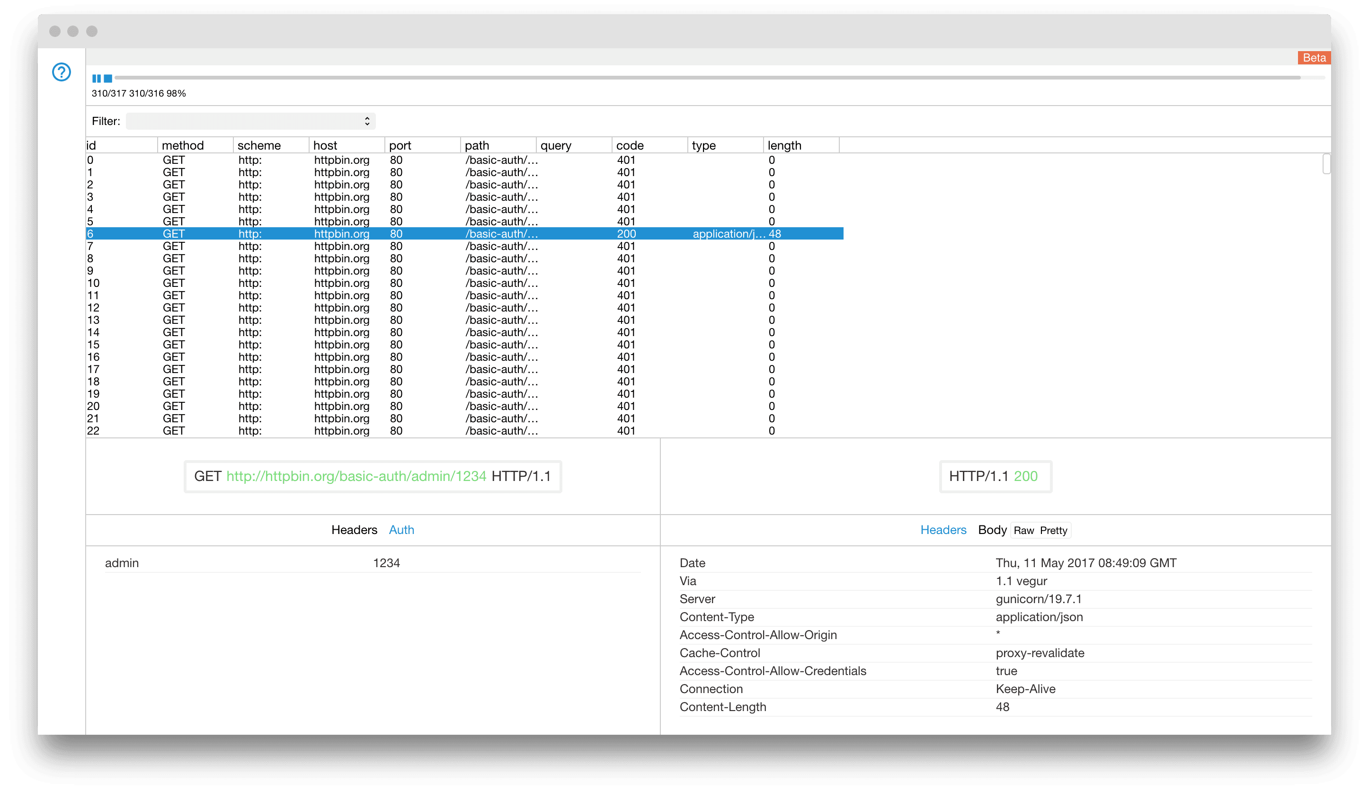Choose Raw body view

(1023, 530)
